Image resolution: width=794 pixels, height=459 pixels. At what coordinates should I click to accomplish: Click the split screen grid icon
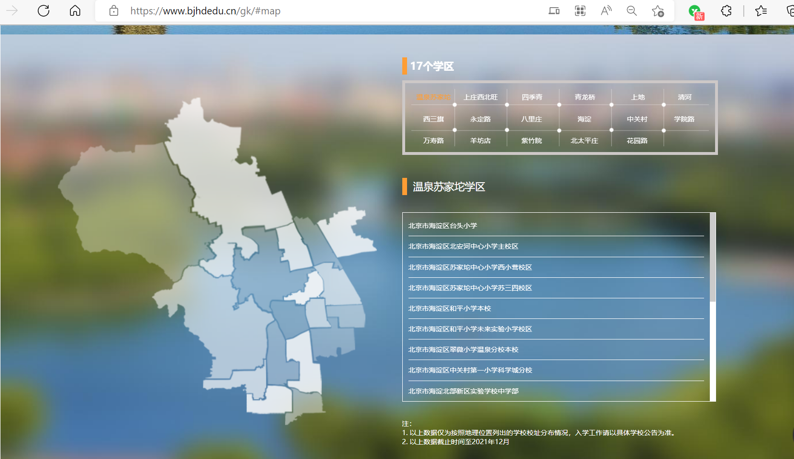(580, 11)
